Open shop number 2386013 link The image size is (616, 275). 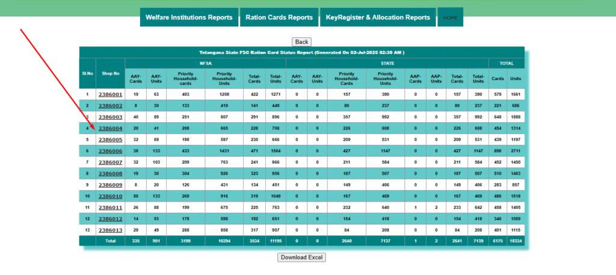coord(111,230)
